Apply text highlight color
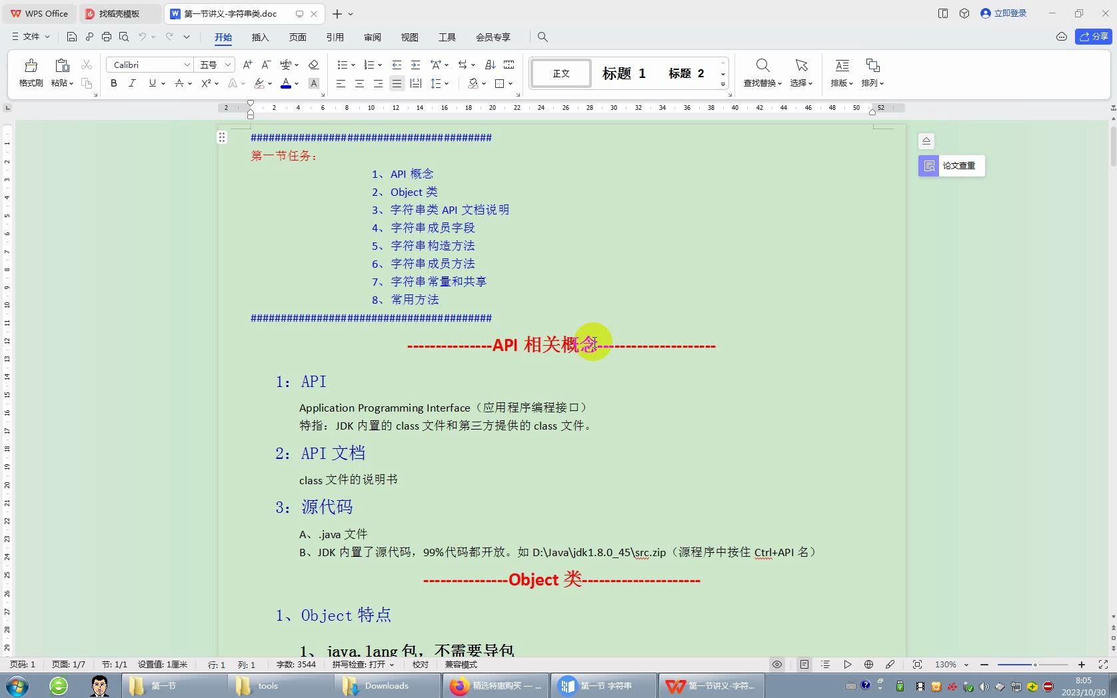Image resolution: width=1117 pixels, height=698 pixels. click(259, 83)
